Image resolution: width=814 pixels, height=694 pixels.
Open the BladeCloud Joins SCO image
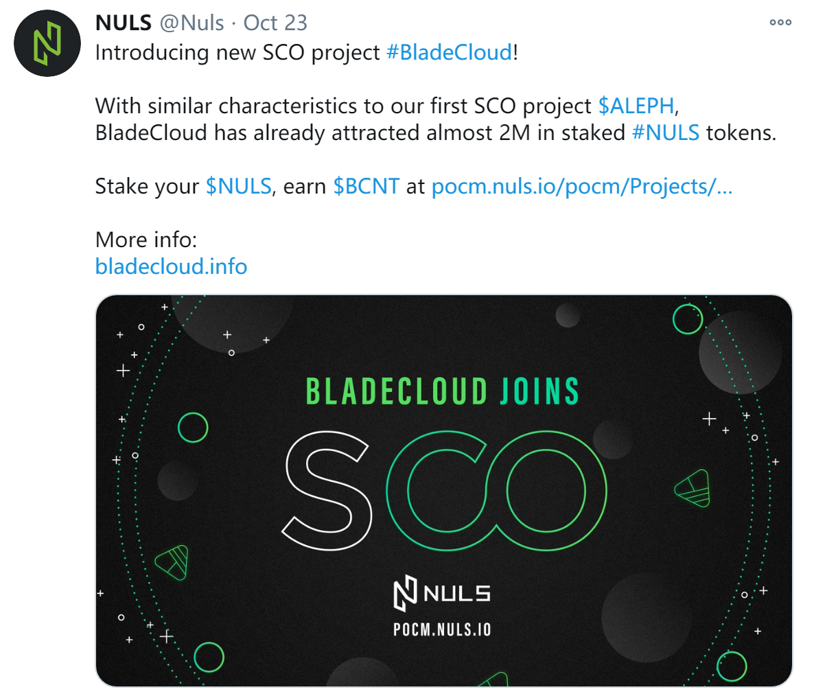click(444, 491)
